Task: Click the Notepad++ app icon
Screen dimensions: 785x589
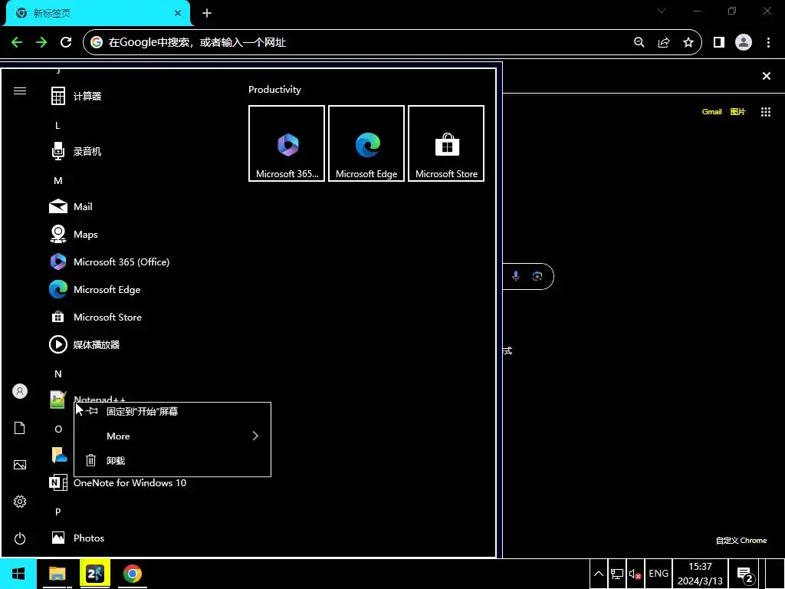Action: pyautogui.click(x=57, y=399)
